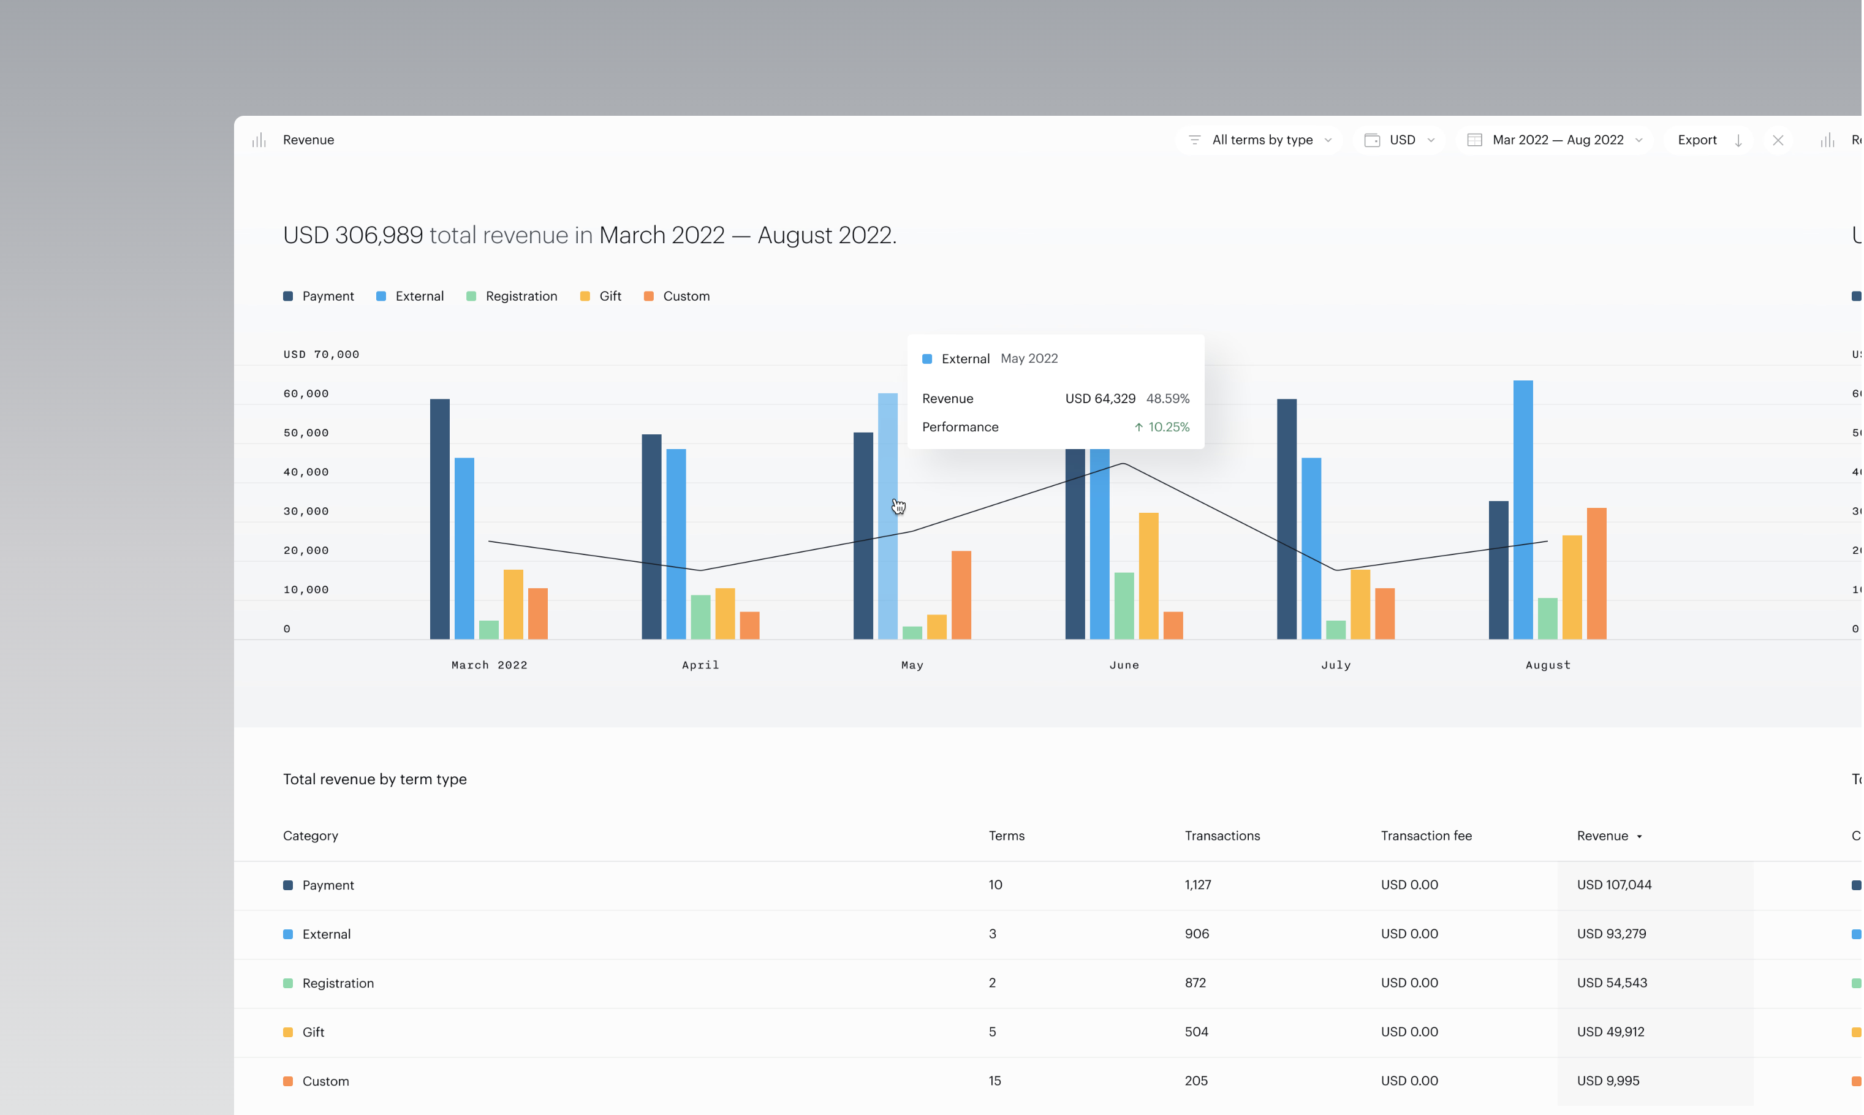The height and width of the screenshot is (1115, 1864).
Task: Click the calendar icon beside date range
Action: (1476, 140)
